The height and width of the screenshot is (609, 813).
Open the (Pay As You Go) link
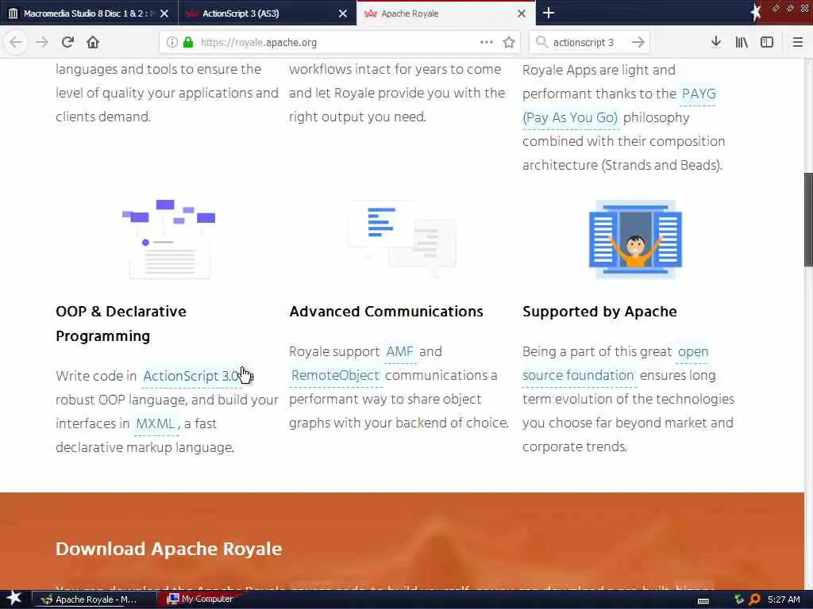click(x=570, y=117)
